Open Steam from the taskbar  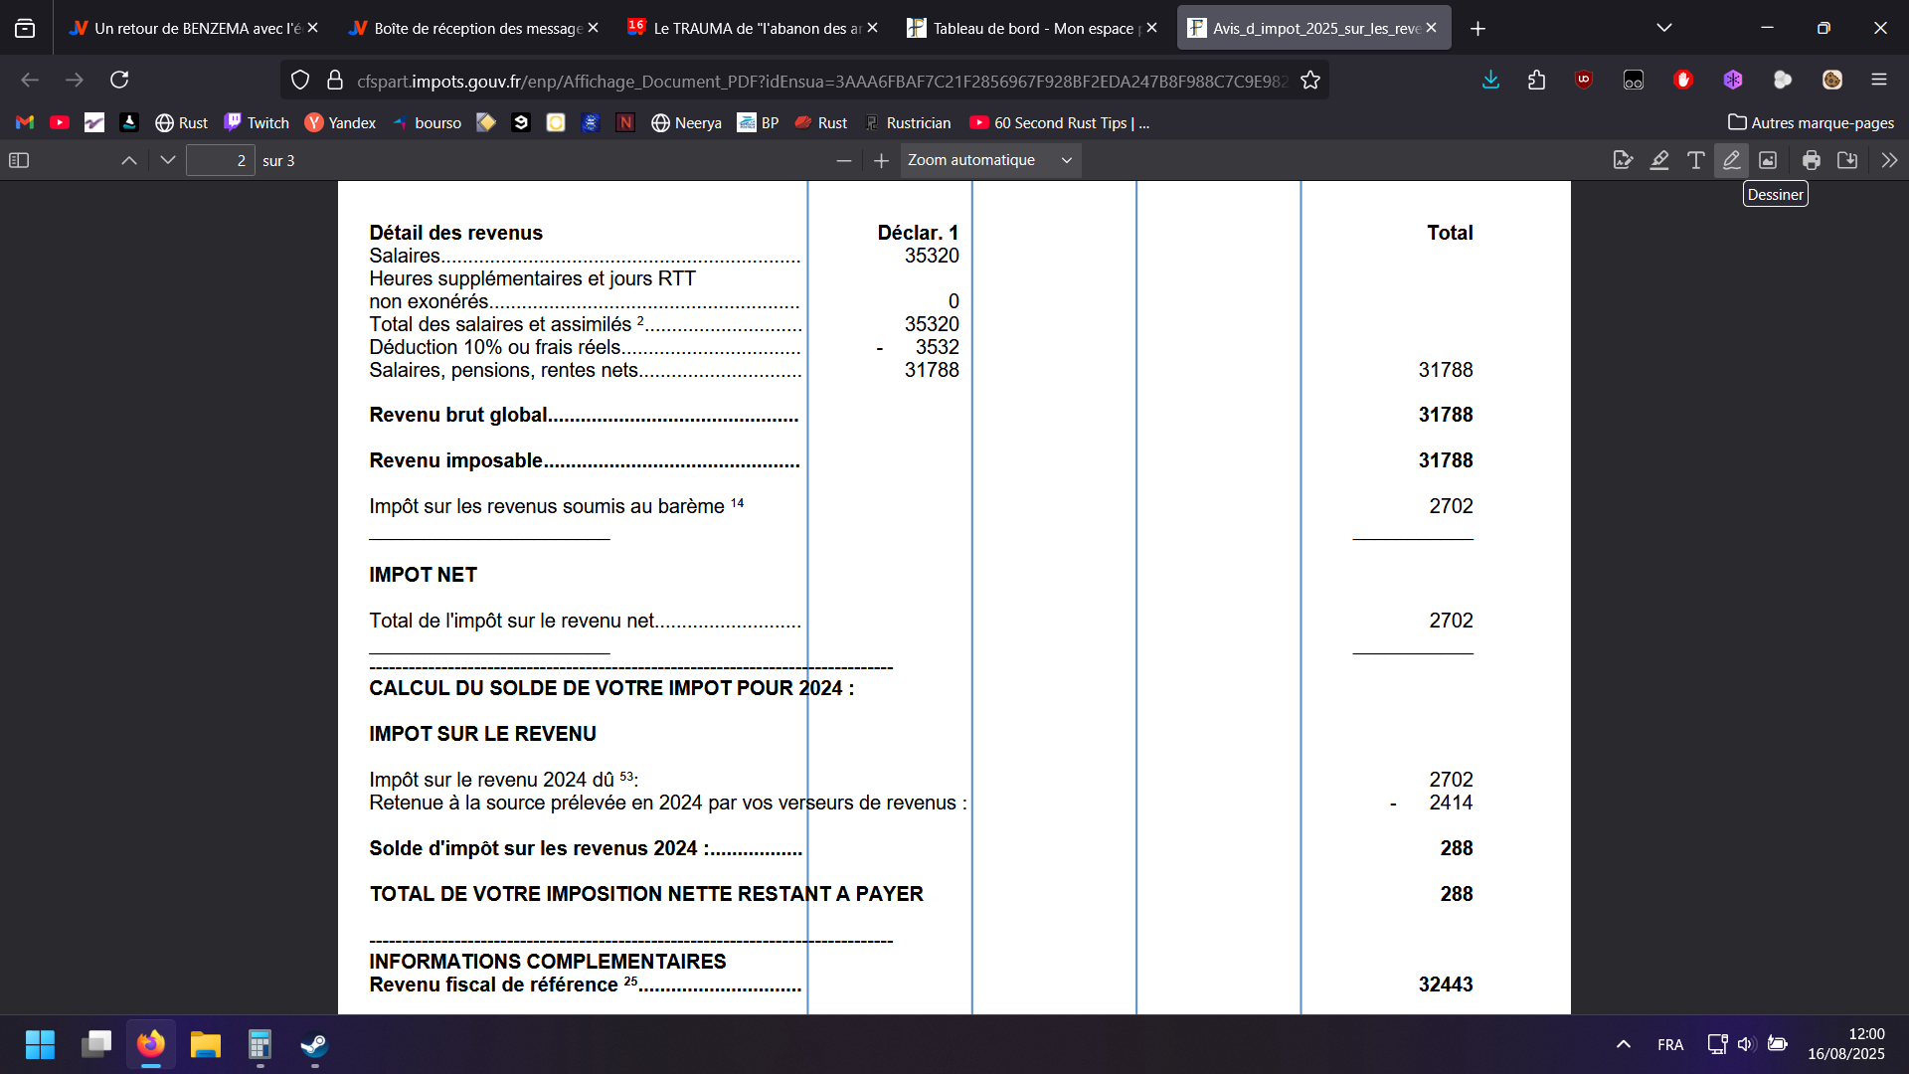point(314,1044)
